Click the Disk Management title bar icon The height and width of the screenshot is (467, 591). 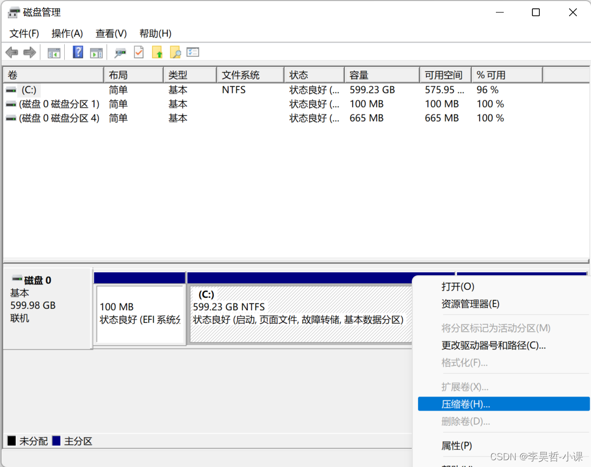[x=14, y=13]
